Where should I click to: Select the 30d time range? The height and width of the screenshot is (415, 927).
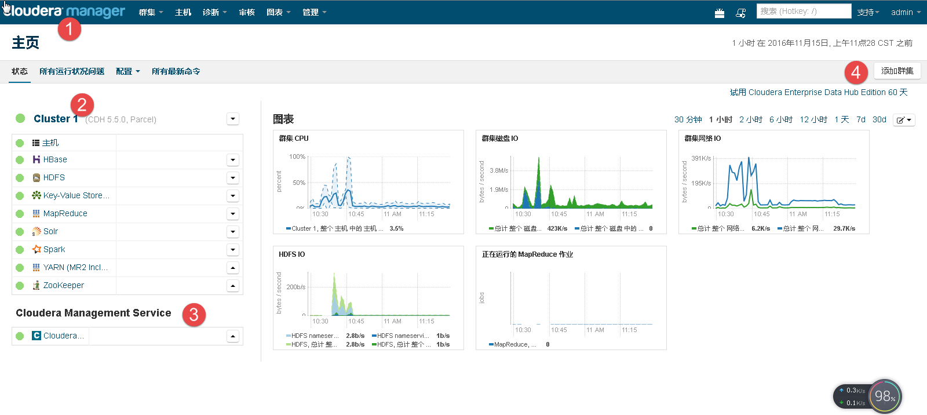(x=879, y=119)
